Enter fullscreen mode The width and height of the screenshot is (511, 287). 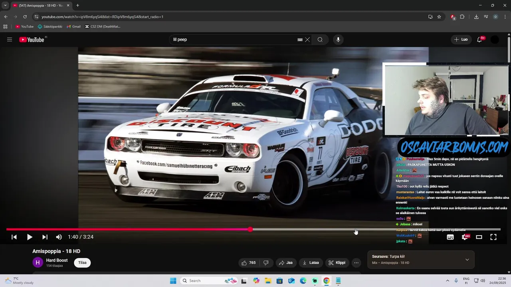click(x=493, y=237)
